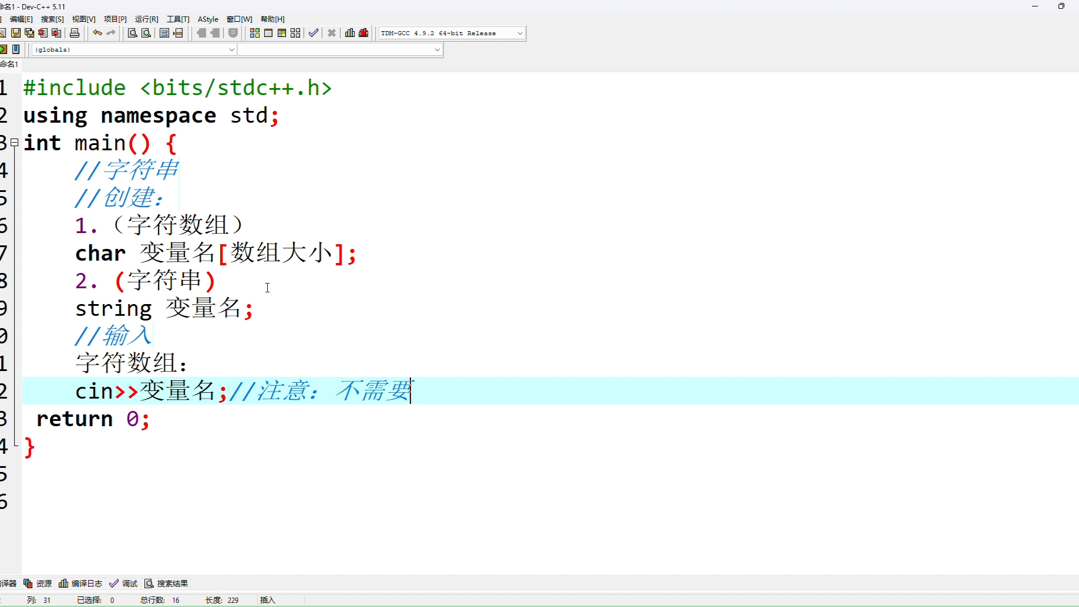The image size is (1079, 607).
Task: Open the 编辑[E] menu
Action: 21,19
